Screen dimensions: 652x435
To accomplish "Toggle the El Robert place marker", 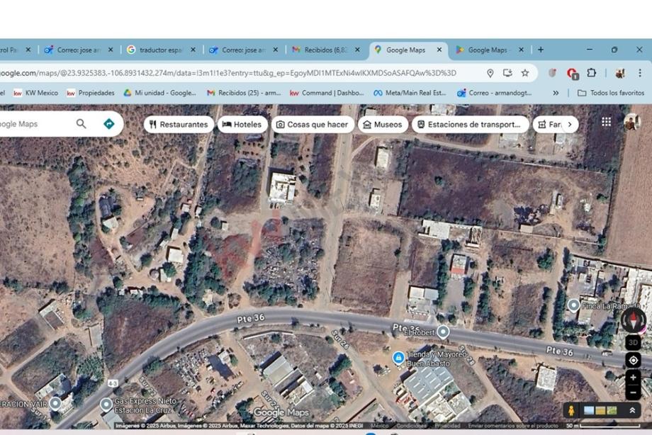I will click(444, 330).
